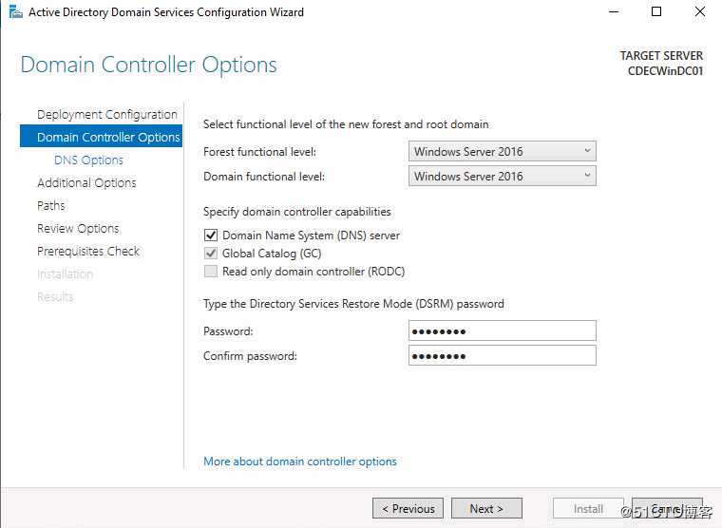Click the DSRM password instruction text

[353, 304]
